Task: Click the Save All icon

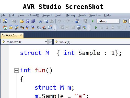Action: (x=33, y=21)
